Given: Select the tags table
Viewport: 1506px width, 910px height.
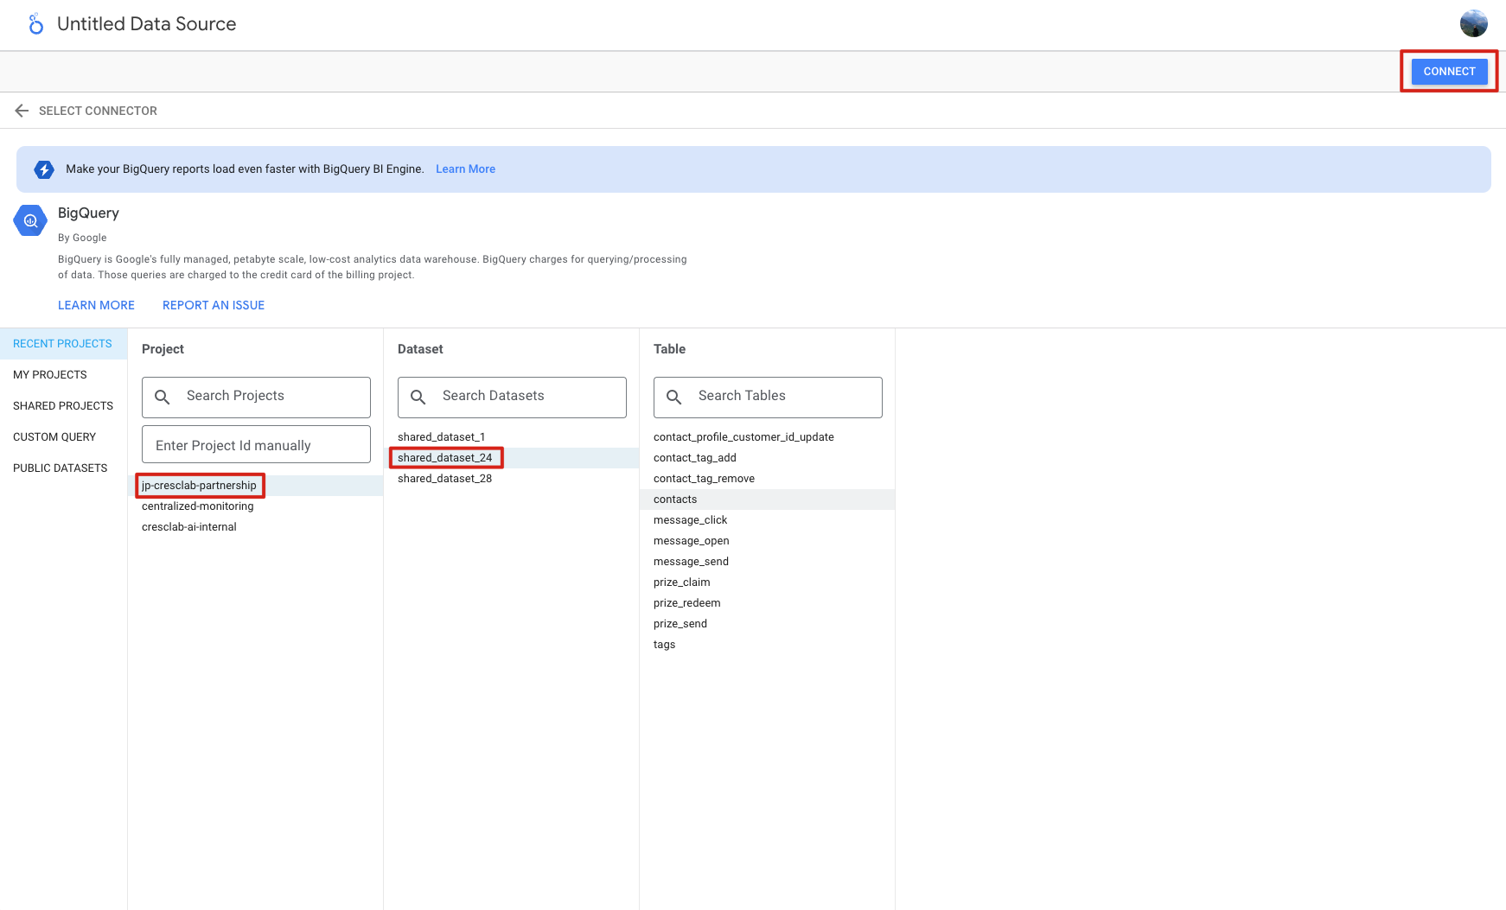Looking at the screenshot, I should (768, 645).
